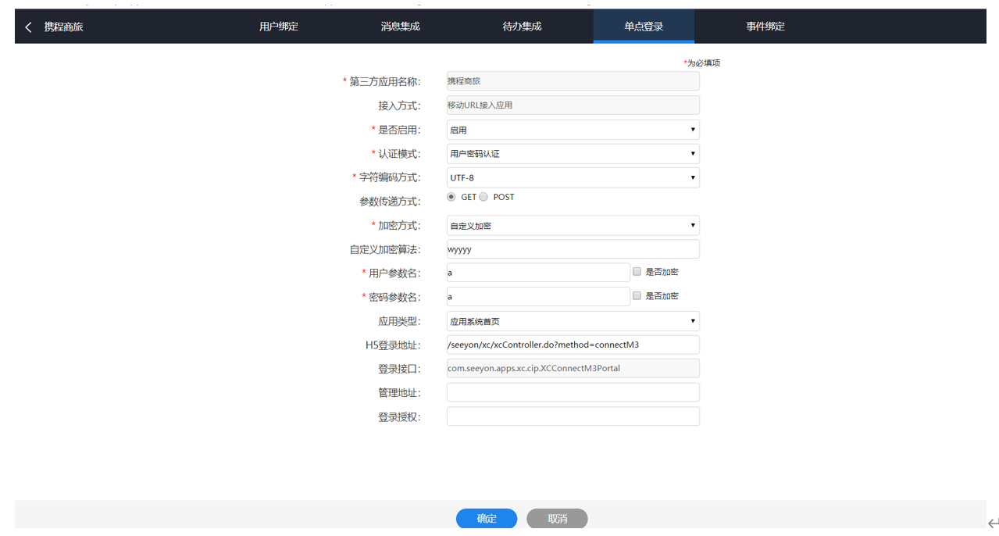Click the empty 管理地址 input field
This screenshot has width=999, height=536.
point(573,392)
